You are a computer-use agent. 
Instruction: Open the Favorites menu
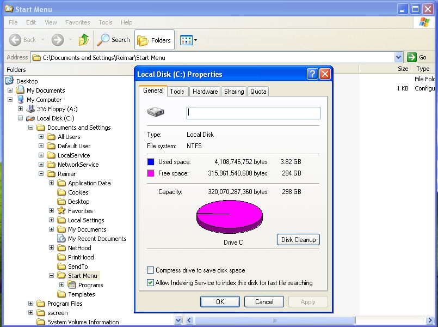78,22
